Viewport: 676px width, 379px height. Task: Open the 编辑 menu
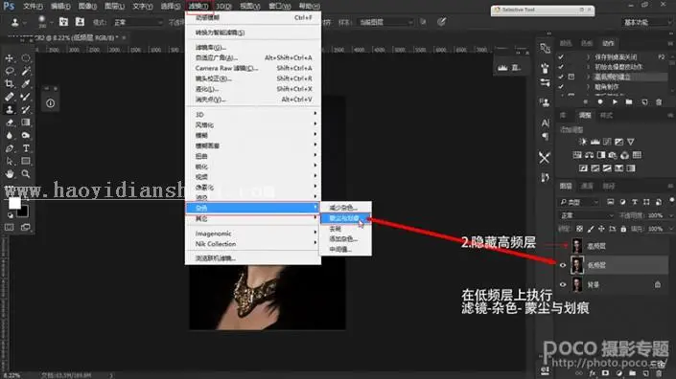[x=60, y=6]
